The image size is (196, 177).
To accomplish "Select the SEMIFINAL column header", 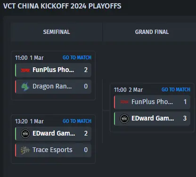I will pyautogui.click(x=57, y=32).
